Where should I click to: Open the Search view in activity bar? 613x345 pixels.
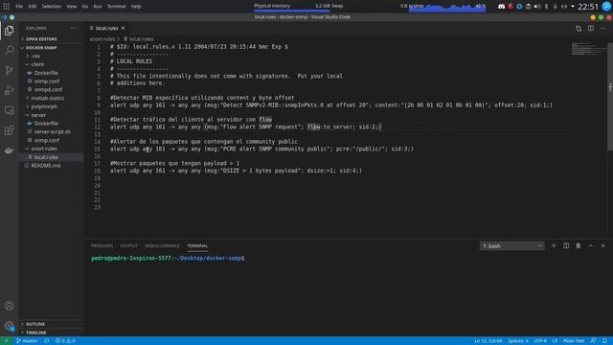click(x=9, y=50)
